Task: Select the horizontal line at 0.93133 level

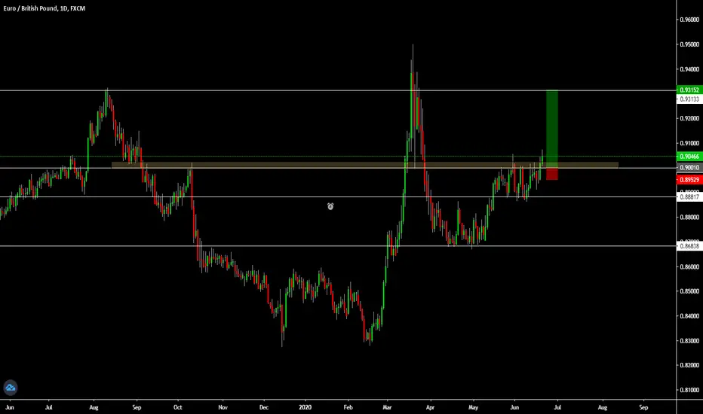Action: (x=338, y=90)
